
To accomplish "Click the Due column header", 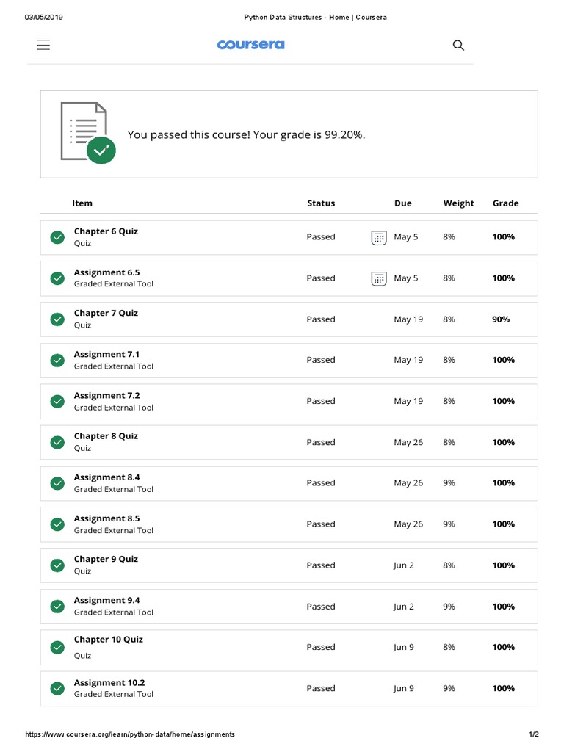I will coord(402,203).
